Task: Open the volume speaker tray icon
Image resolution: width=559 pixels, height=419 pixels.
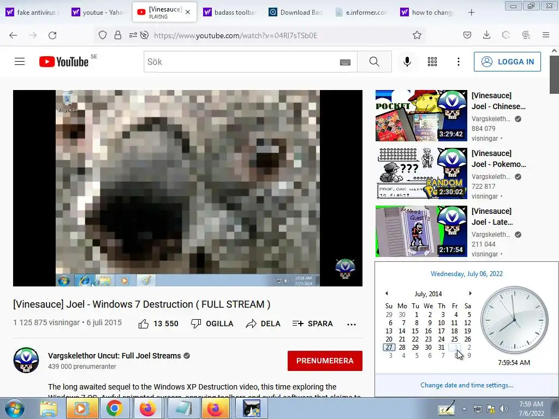Action: tap(503, 409)
